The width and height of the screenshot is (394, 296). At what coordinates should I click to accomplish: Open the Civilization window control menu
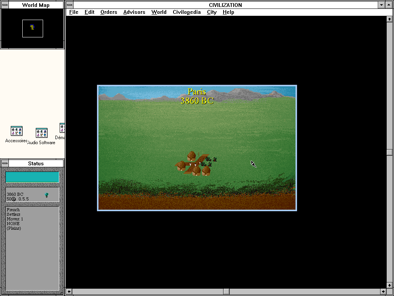(70, 5)
